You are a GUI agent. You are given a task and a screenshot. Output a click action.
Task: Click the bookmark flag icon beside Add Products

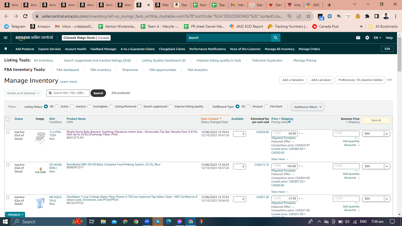(6, 49)
